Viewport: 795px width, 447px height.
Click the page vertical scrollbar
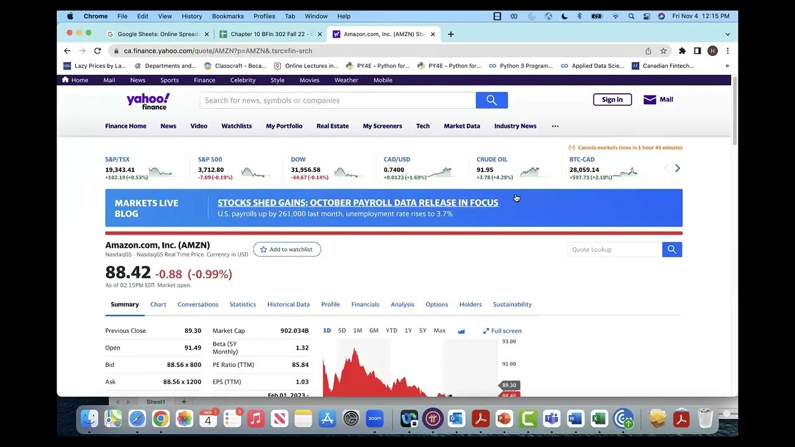pos(735,112)
